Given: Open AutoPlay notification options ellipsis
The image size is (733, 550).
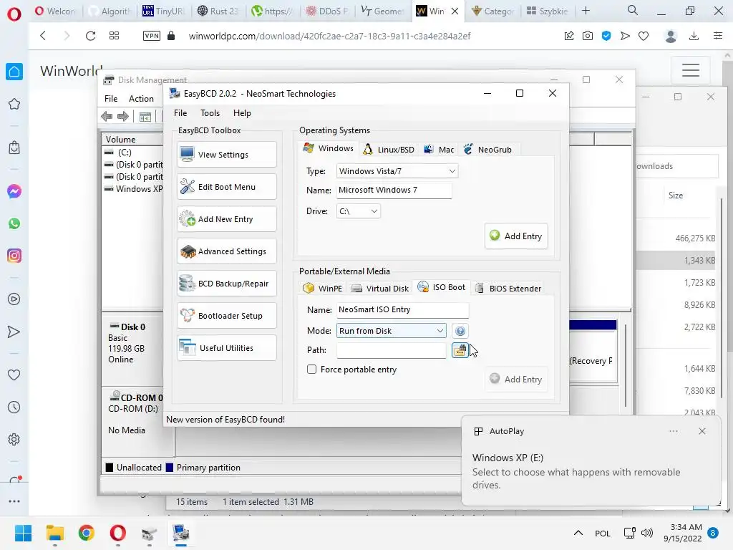Looking at the screenshot, I should click(x=673, y=431).
